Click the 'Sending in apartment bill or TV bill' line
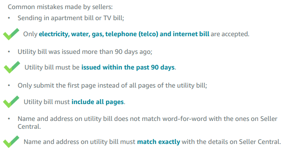Screen dimensions: 289x153 pos(71,18)
